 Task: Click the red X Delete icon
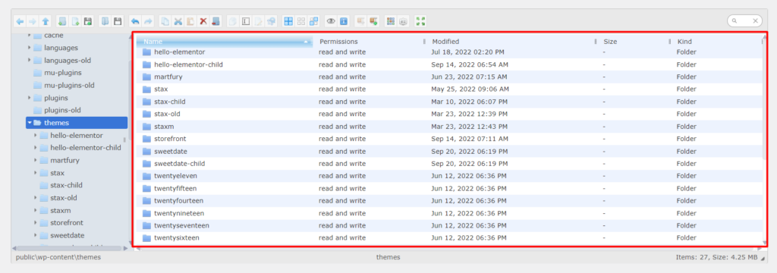[x=203, y=21]
